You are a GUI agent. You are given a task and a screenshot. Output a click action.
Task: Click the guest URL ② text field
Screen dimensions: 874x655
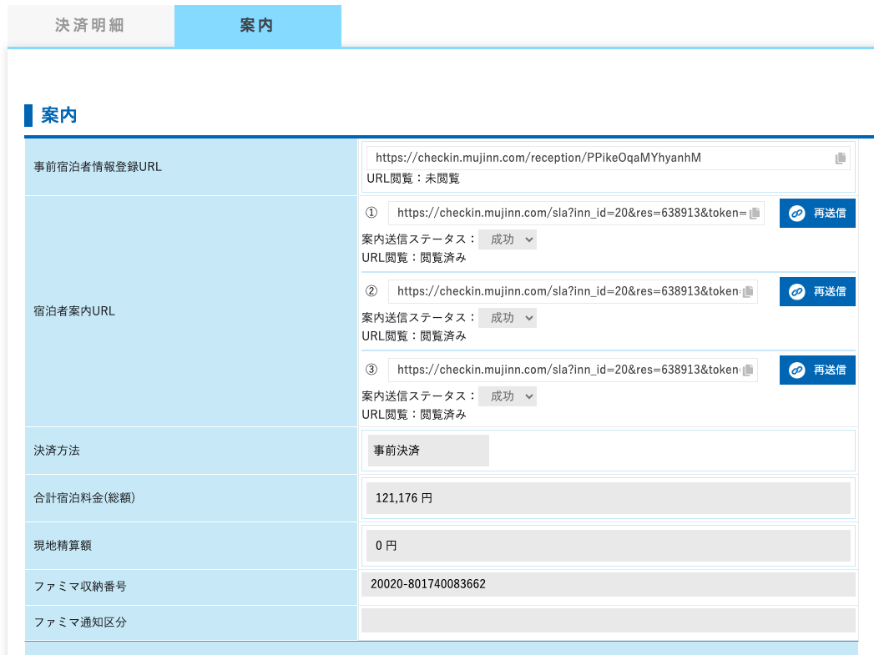tap(573, 292)
